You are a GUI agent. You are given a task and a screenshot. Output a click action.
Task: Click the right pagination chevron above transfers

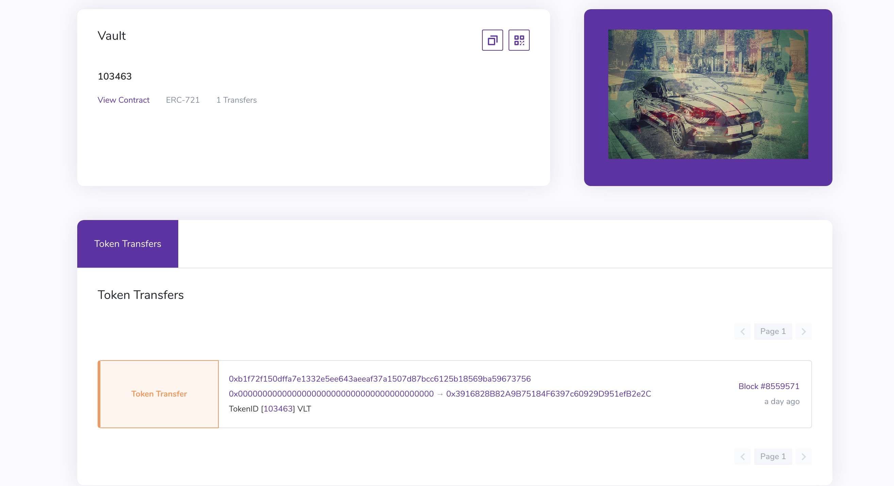click(x=804, y=331)
